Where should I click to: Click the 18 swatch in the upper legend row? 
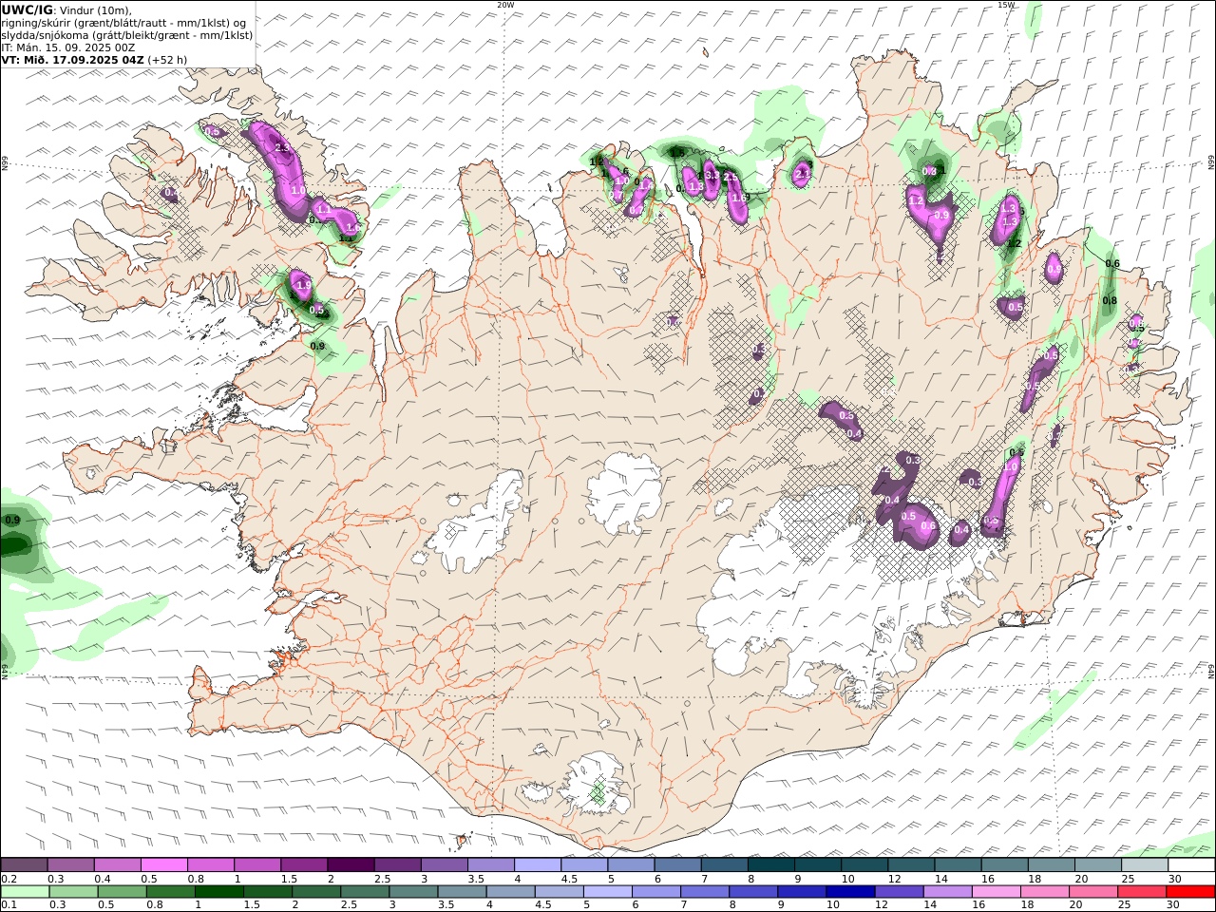1051,865
